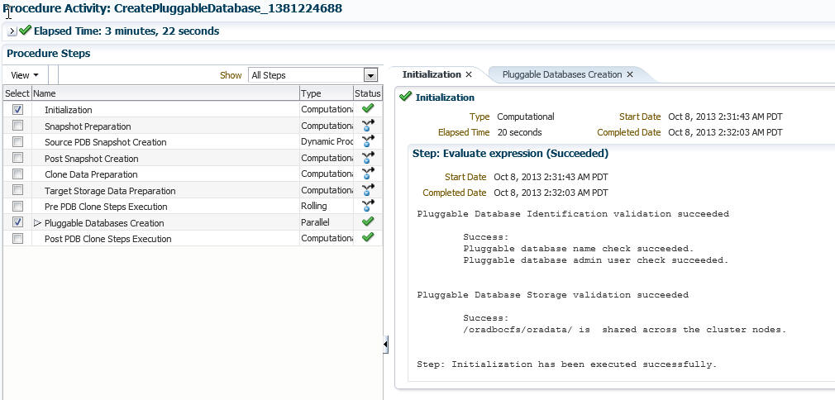The height and width of the screenshot is (400, 835).
Task: Sort by the Name column header
Action: pyautogui.click(x=165, y=93)
